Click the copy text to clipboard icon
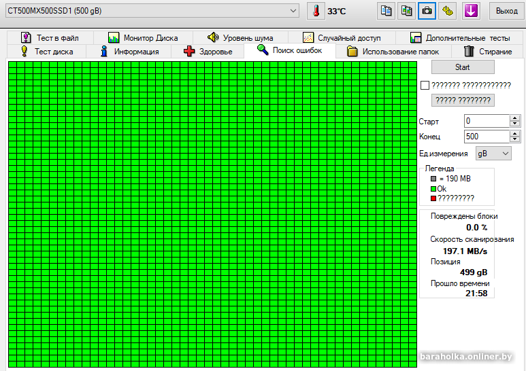 coord(387,11)
